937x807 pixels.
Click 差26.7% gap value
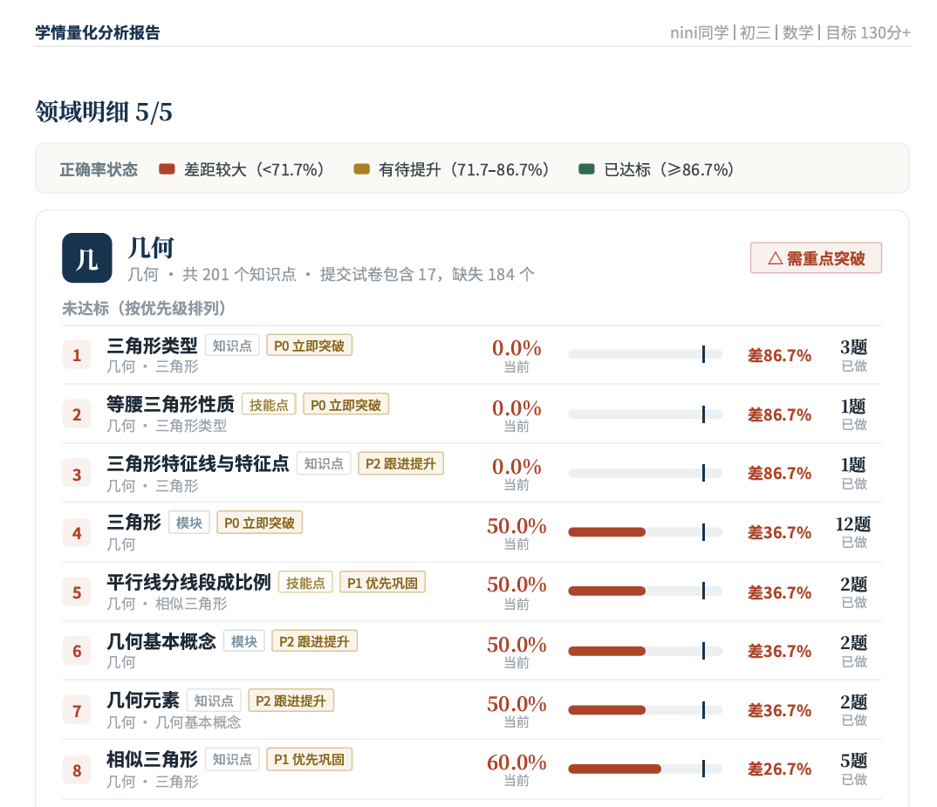(x=780, y=769)
